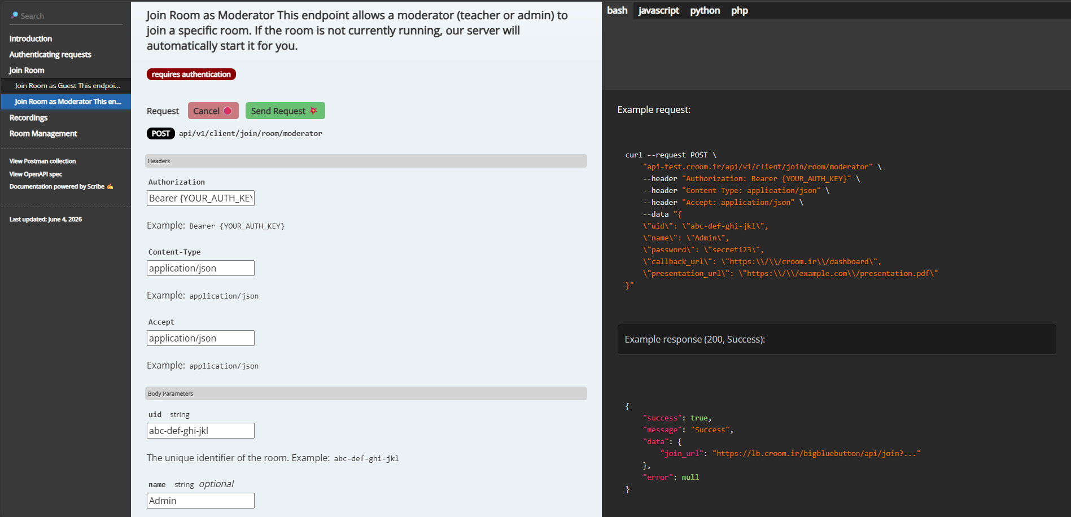This screenshot has height=517, width=1071.
Task: Focus the Search box in sidebar
Action: click(x=66, y=16)
